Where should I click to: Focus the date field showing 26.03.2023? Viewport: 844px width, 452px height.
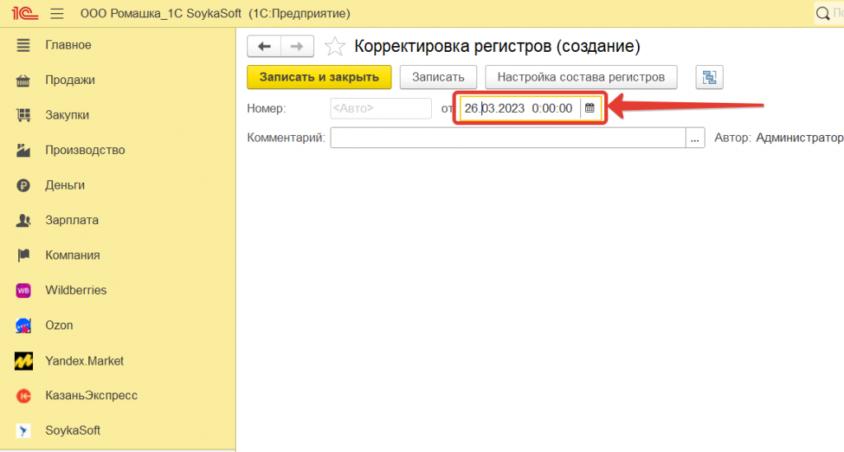point(519,108)
